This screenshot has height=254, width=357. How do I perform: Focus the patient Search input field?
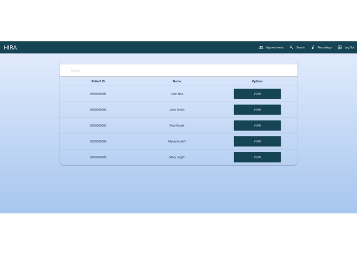[x=179, y=70]
